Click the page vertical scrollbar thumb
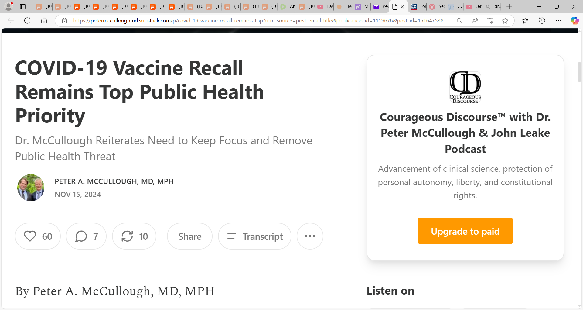Viewport: 583px width, 310px height. pyautogui.click(x=579, y=72)
